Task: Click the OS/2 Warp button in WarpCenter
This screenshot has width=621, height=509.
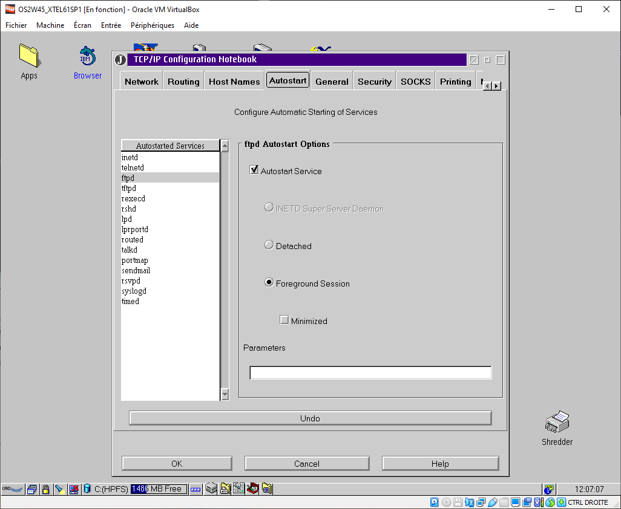Action: coord(13,489)
